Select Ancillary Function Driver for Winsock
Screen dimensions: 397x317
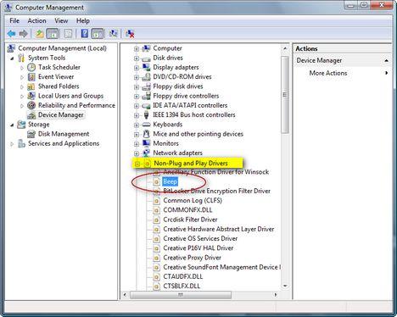pos(216,172)
